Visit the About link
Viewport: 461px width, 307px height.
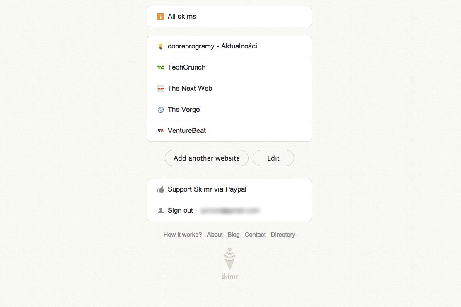pyautogui.click(x=215, y=235)
